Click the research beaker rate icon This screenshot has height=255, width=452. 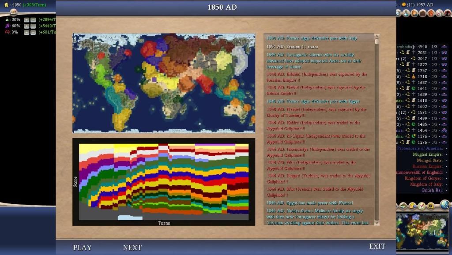[x=7, y=19]
